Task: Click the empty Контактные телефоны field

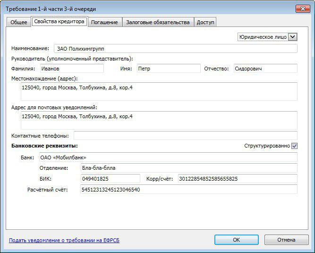Action: pyautogui.click(x=185, y=136)
